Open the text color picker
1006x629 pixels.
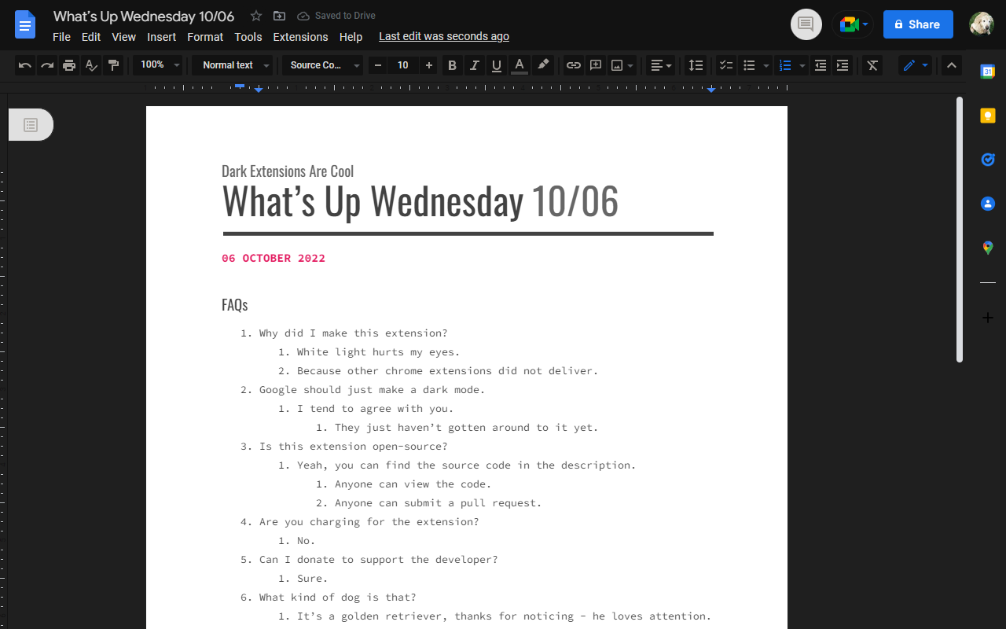[x=520, y=65]
